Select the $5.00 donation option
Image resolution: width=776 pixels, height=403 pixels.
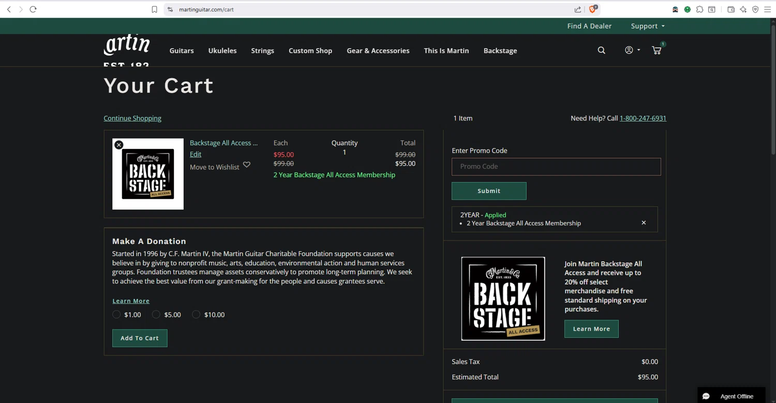156,315
